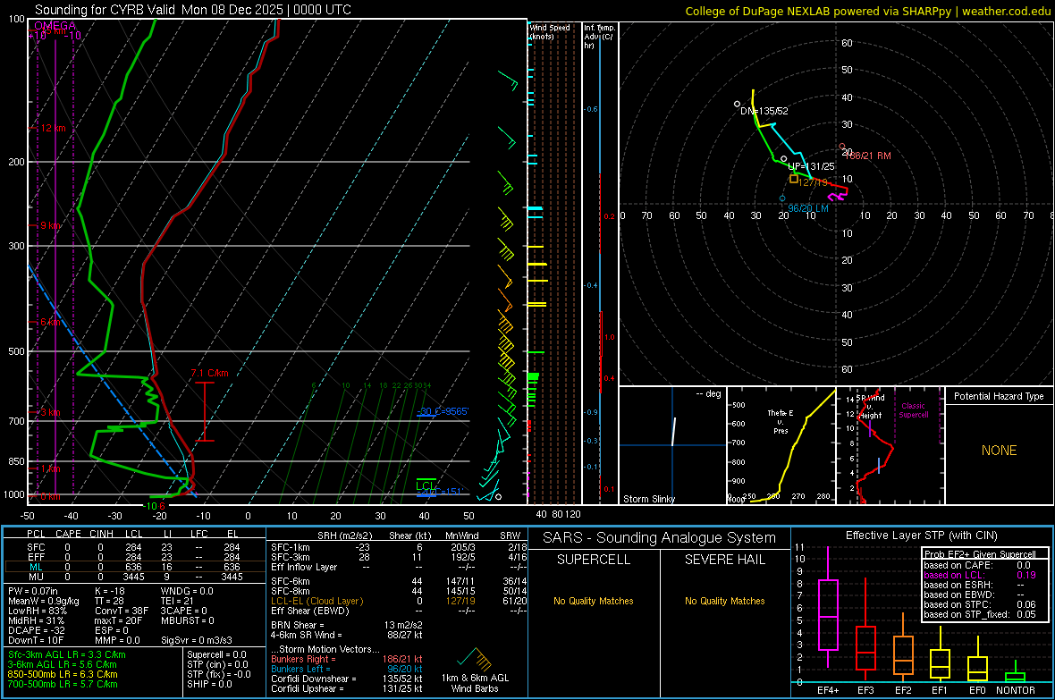Click the '-30 C=9565'' level label
Image resolution: width=1055 pixels, height=700 pixels.
click(x=443, y=411)
